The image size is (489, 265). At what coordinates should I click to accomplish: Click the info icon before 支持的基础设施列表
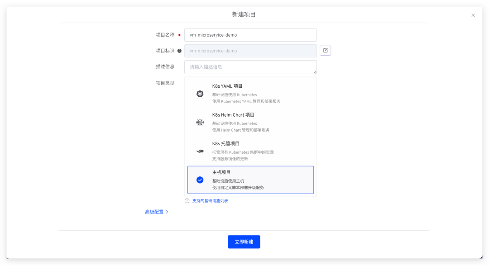coord(187,201)
